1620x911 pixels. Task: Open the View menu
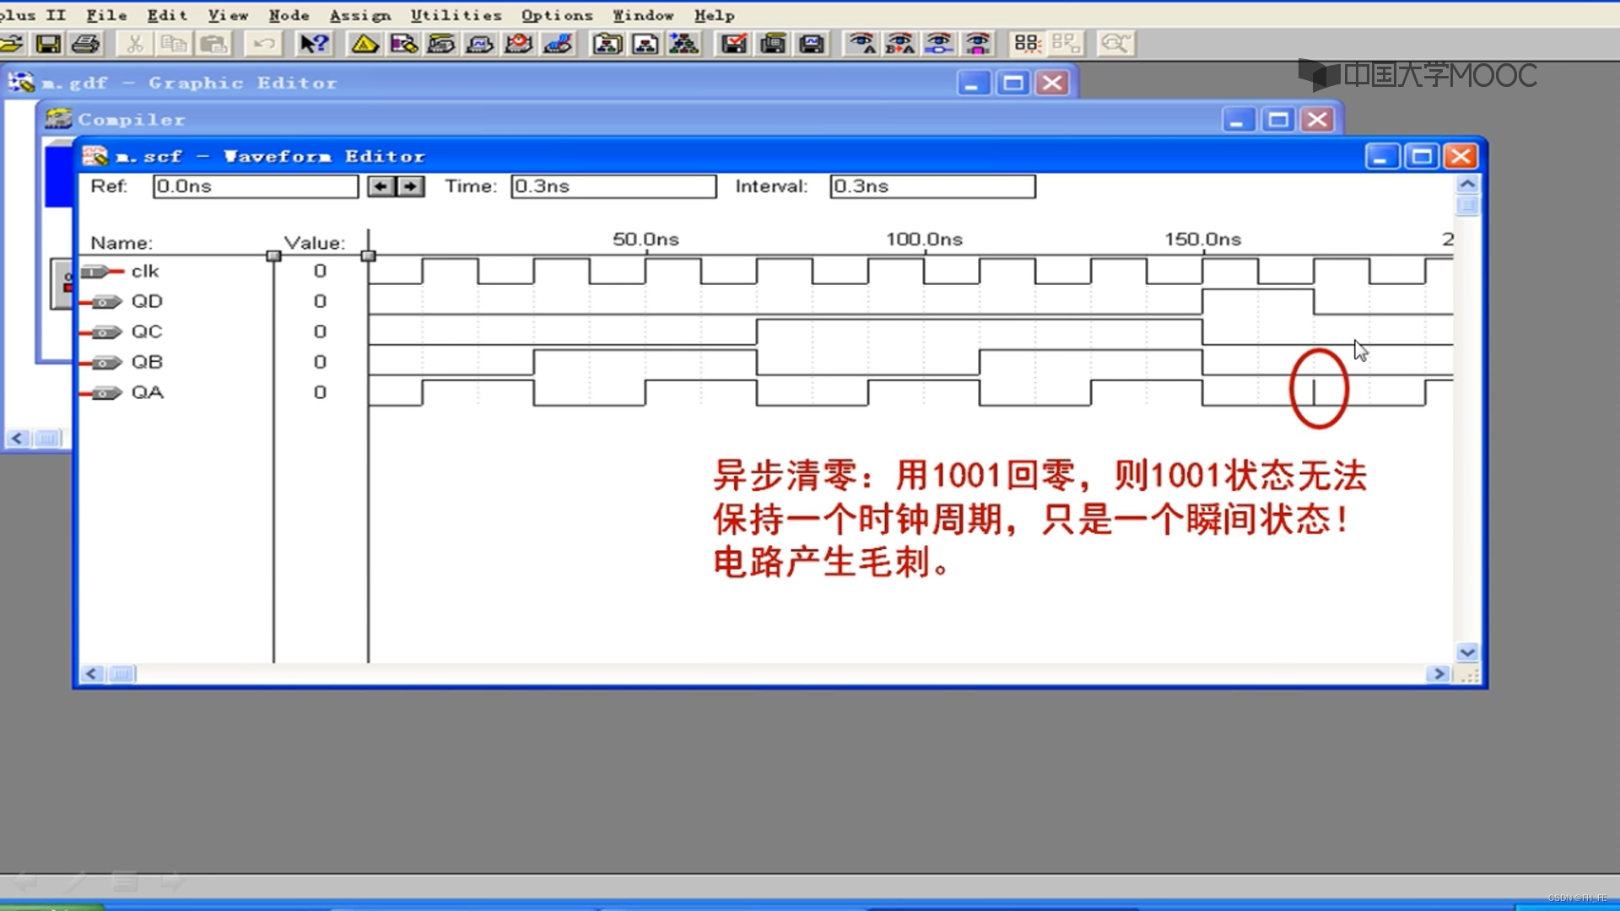[x=229, y=15]
